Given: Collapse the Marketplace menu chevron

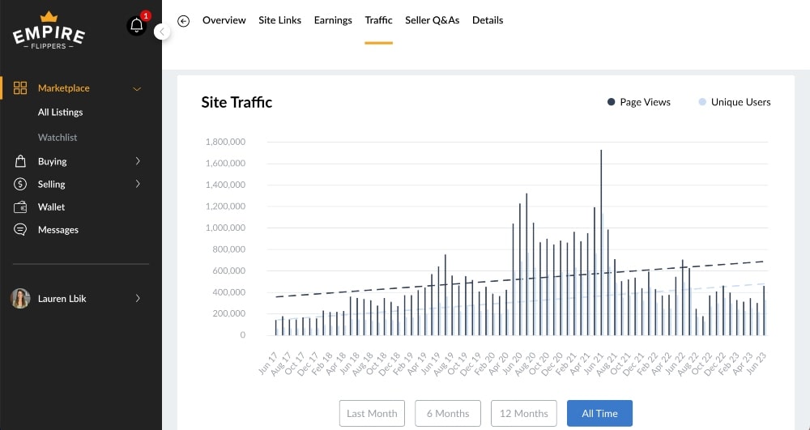Looking at the screenshot, I should click(137, 88).
